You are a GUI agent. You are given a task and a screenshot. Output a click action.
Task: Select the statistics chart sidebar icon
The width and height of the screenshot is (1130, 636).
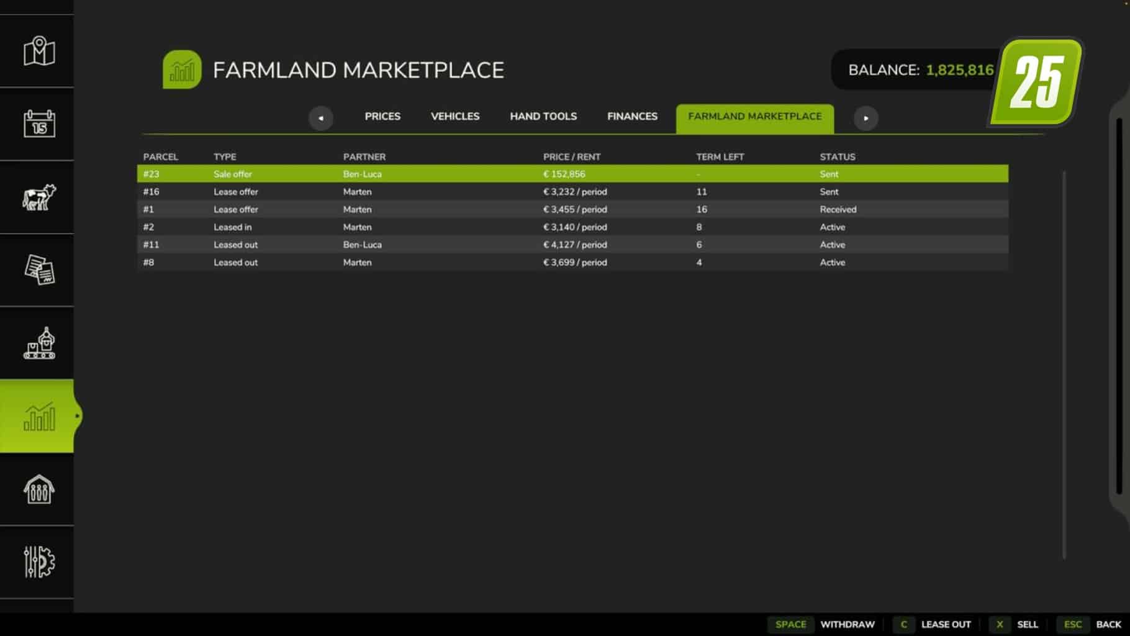(39, 416)
